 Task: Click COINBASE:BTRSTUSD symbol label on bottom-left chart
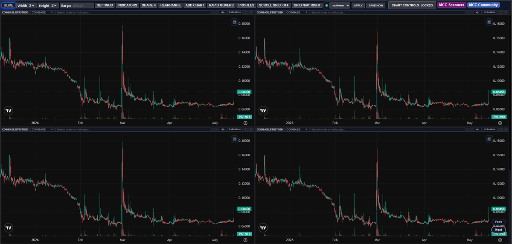[15, 129]
